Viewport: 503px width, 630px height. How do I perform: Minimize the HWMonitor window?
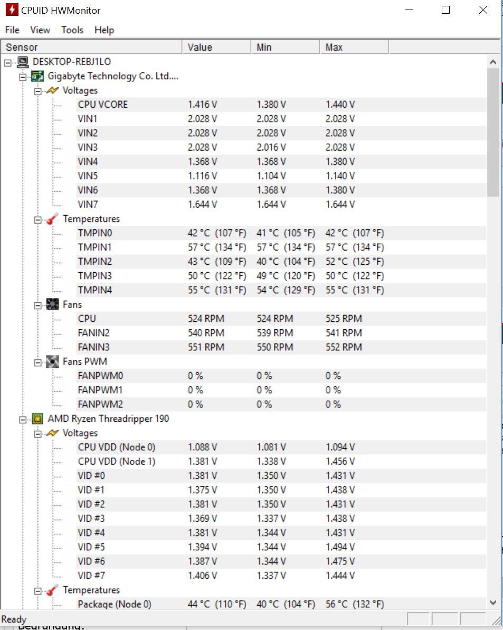click(410, 10)
